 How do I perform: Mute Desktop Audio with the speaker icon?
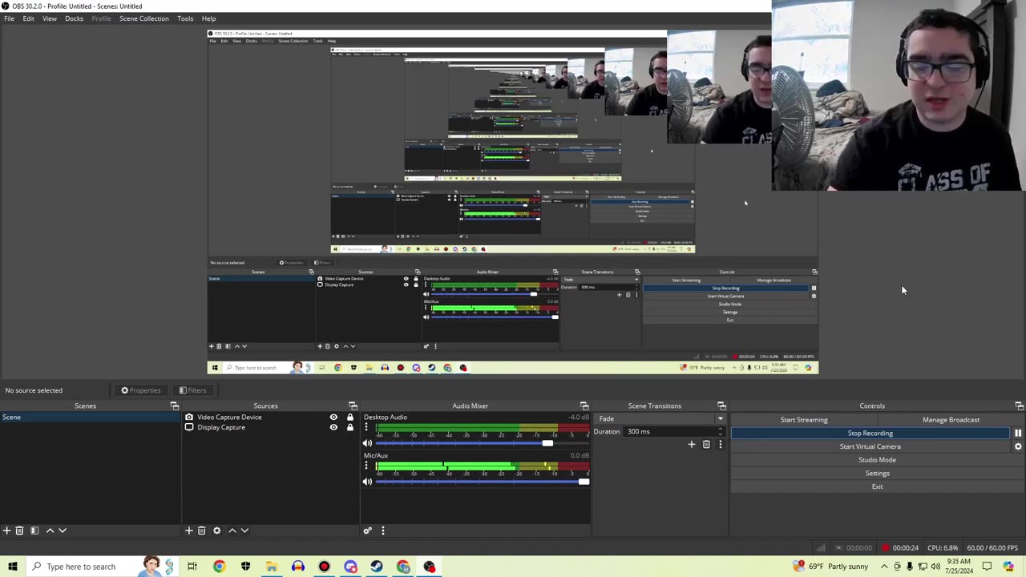367,443
